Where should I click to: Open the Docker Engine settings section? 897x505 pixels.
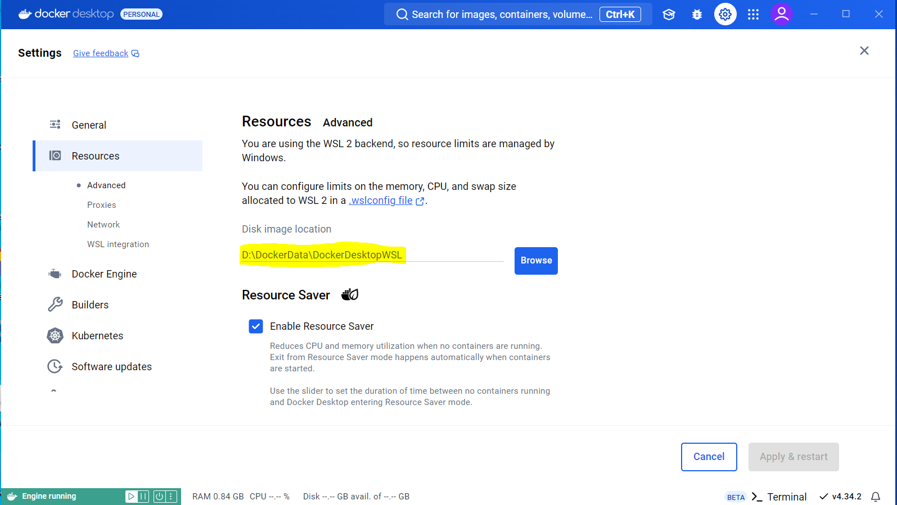(118, 274)
